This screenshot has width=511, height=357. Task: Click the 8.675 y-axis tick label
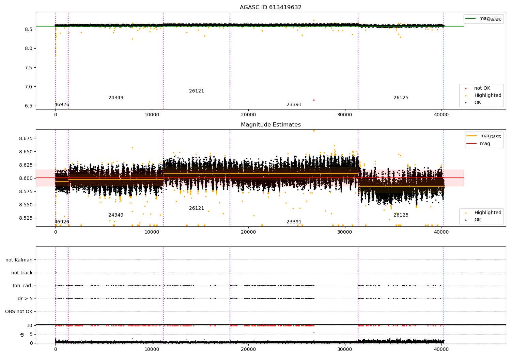coord(26,139)
